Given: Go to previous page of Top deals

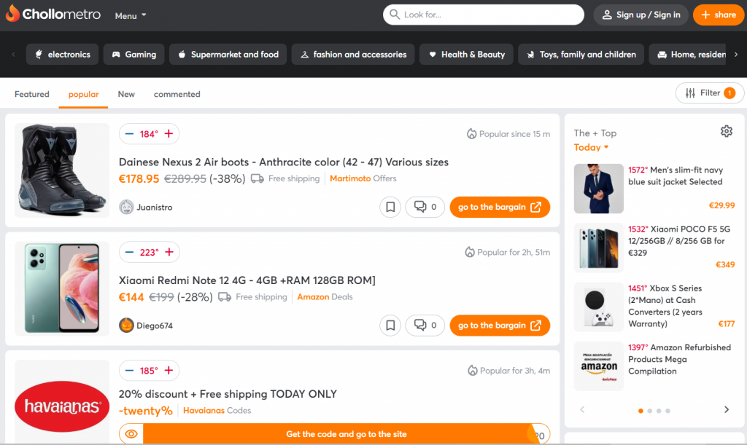Looking at the screenshot, I should pos(582,410).
